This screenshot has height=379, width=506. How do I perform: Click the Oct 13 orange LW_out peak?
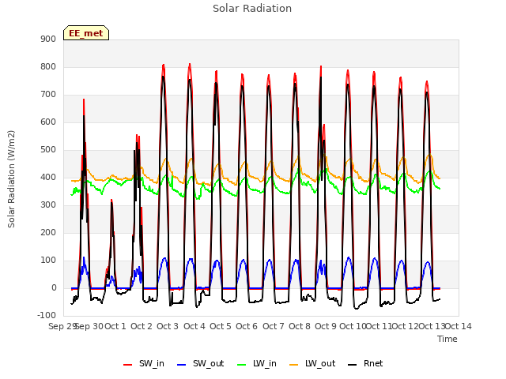pyautogui.click(x=429, y=155)
